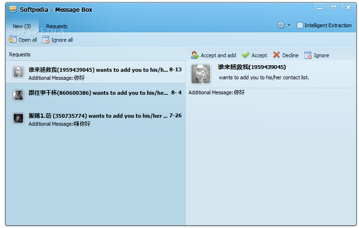Click the avatar thumbnail for the 8-4 request
This screenshot has width=359, height=228.
[x=18, y=95]
